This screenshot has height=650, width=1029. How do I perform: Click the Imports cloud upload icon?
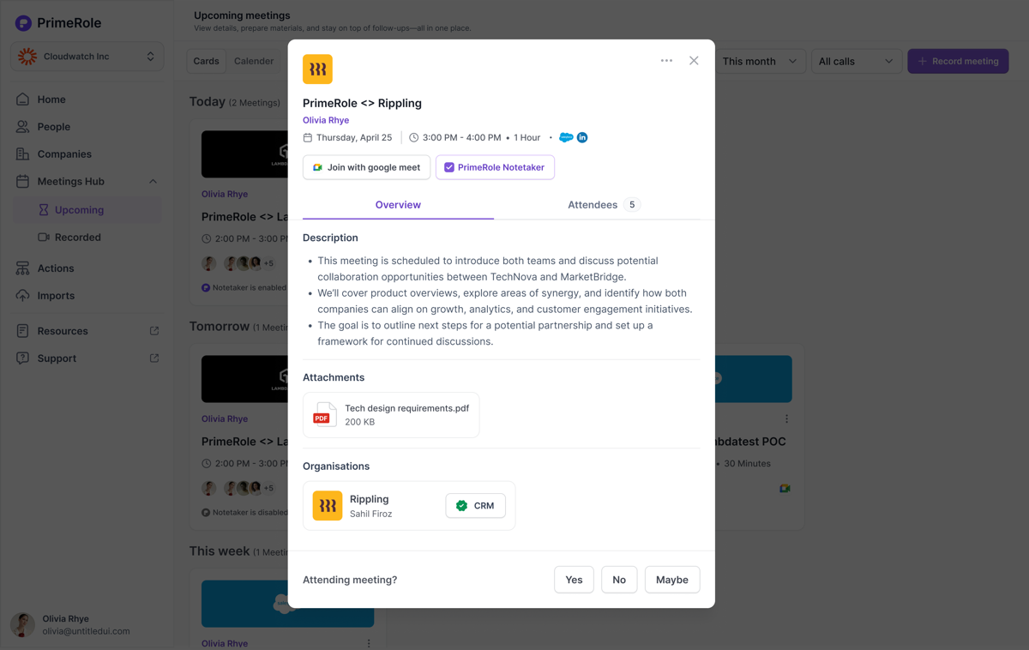22,296
